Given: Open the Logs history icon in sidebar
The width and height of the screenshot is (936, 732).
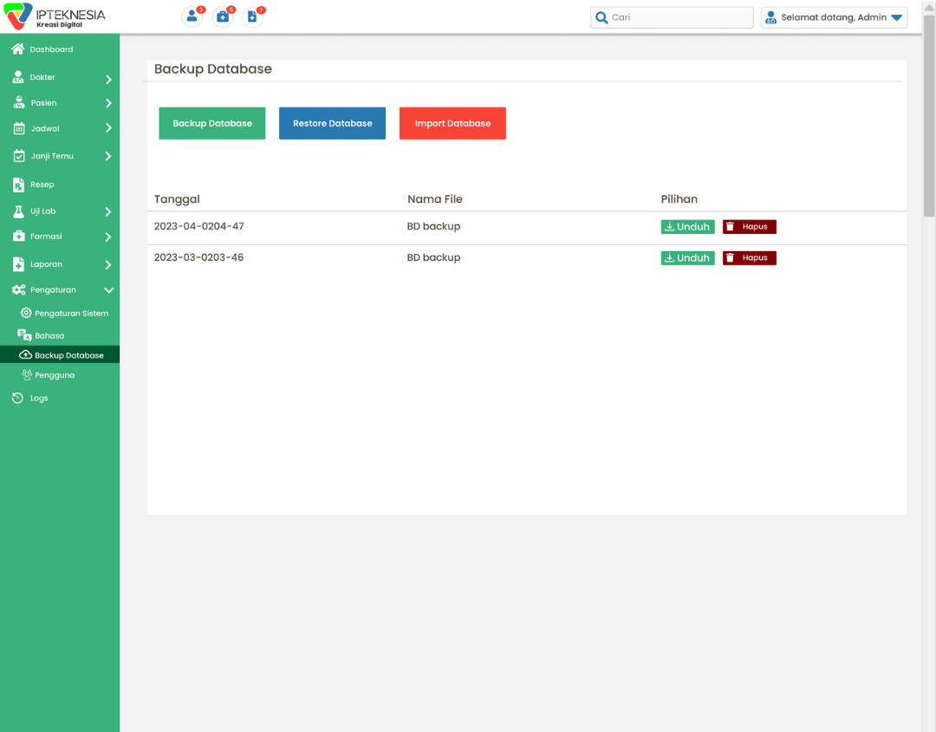Looking at the screenshot, I should pos(18,398).
